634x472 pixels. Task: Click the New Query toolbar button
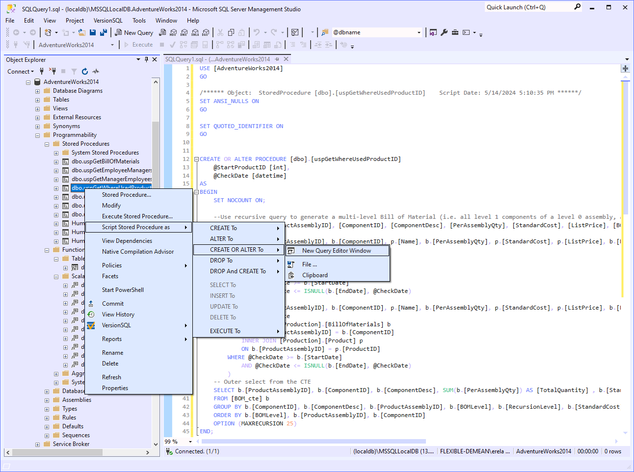134,32
